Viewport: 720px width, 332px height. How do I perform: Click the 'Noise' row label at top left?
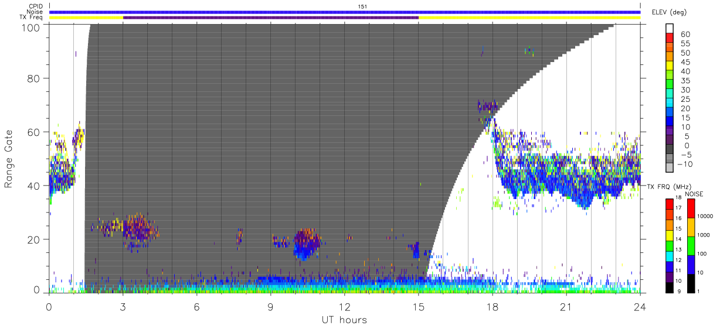pos(35,12)
